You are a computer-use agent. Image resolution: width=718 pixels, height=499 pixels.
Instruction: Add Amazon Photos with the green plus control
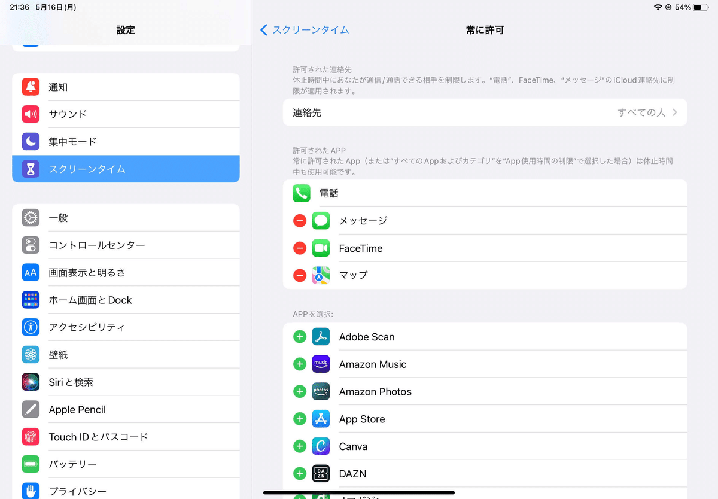coord(299,391)
